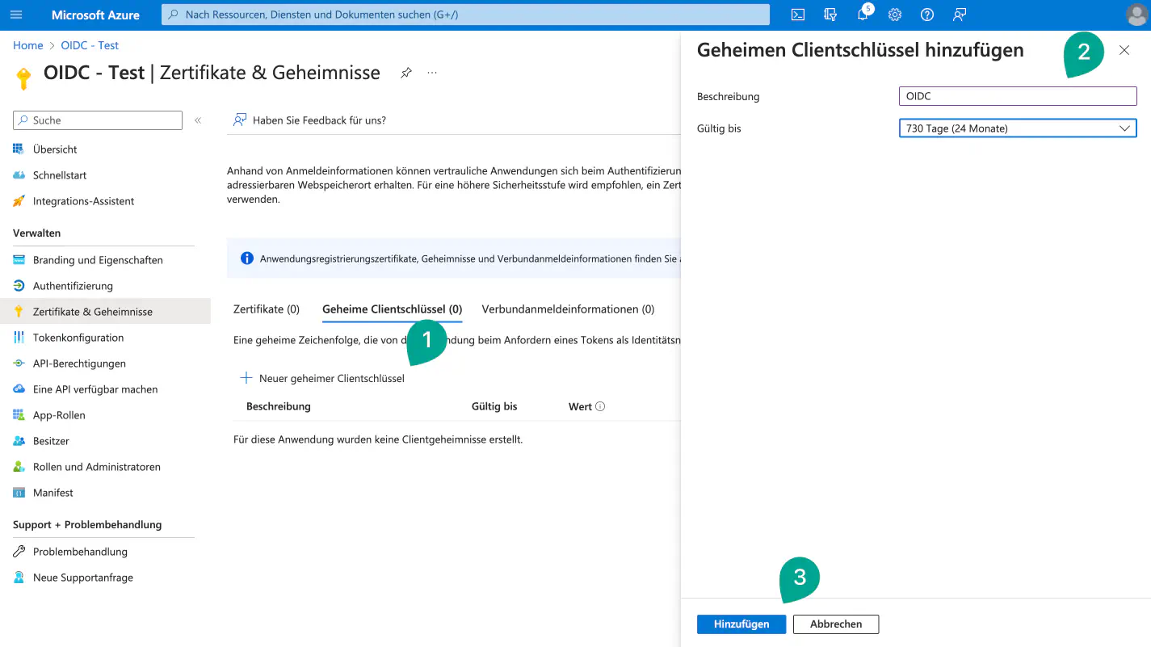The width and height of the screenshot is (1151, 647).
Task: Open Haben Sie Feedback für uns?
Action: click(x=310, y=120)
